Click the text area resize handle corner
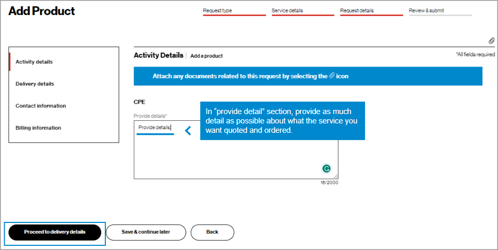The image size is (498, 250). [335, 177]
